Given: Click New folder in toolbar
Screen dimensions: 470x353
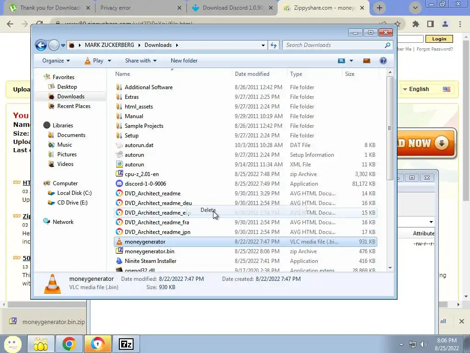Looking at the screenshot, I should pyautogui.click(x=184, y=61).
